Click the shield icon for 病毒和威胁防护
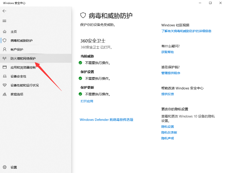The width and height of the screenshot is (225, 173). [4, 40]
